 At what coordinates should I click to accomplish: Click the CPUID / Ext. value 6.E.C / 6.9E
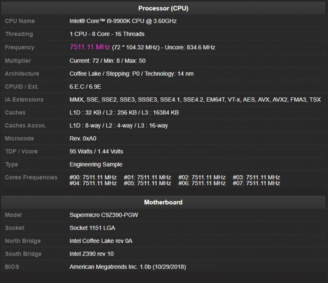[85, 86]
